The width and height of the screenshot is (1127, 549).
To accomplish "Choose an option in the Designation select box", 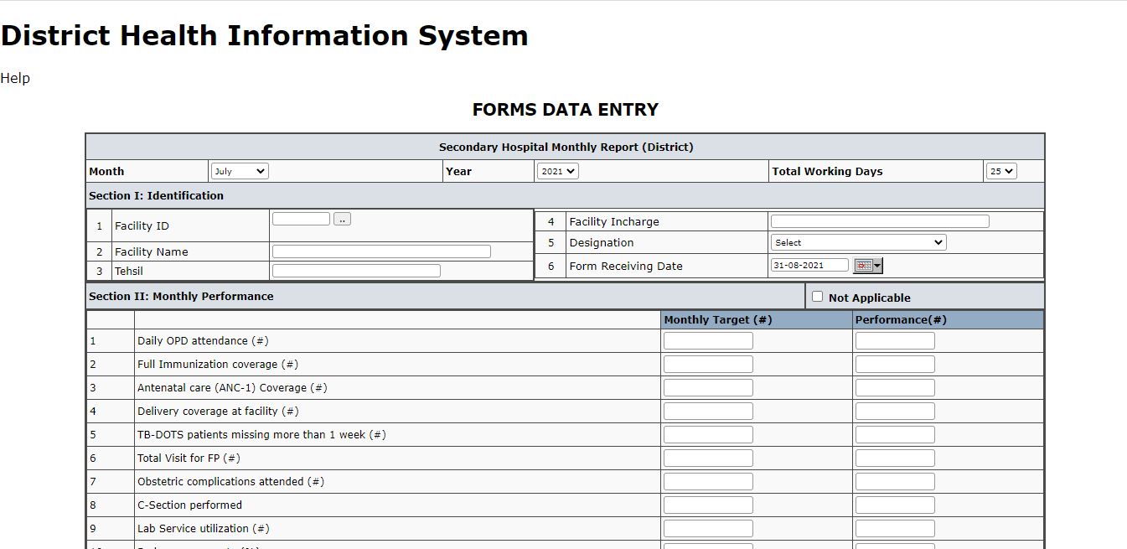I will point(858,243).
